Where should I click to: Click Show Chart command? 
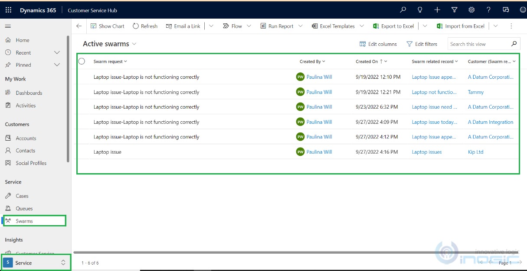point(108,26)
